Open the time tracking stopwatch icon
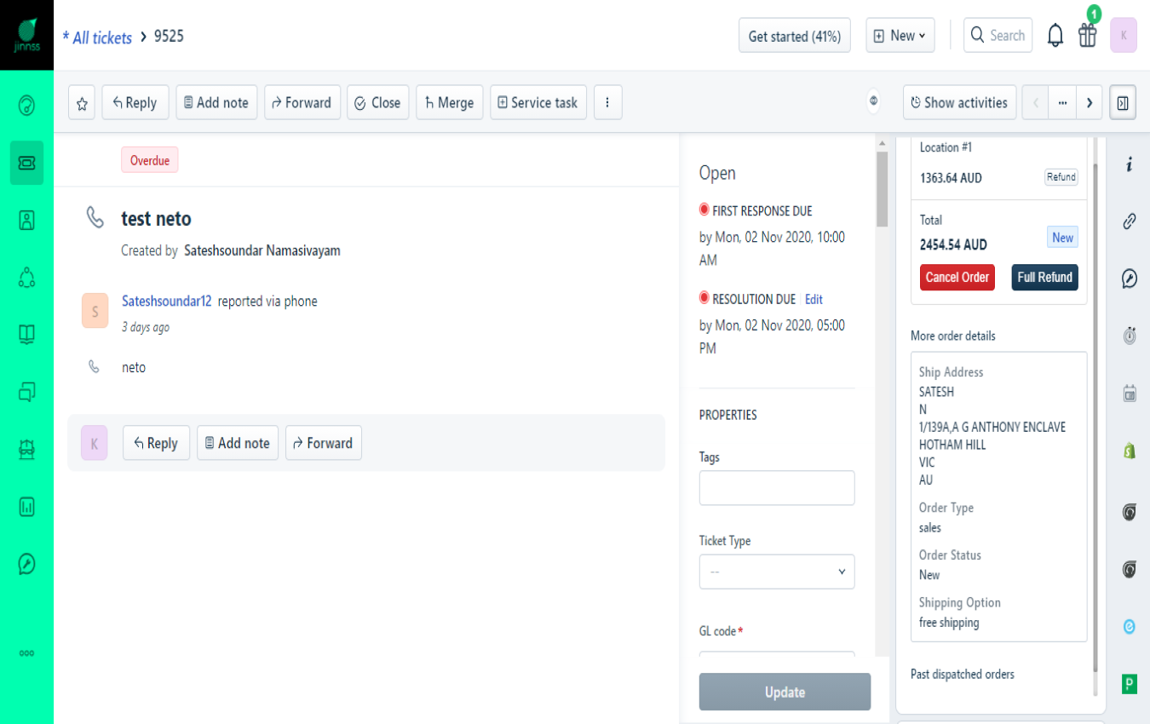The image size is (1150, 724). click(1128, 336)
